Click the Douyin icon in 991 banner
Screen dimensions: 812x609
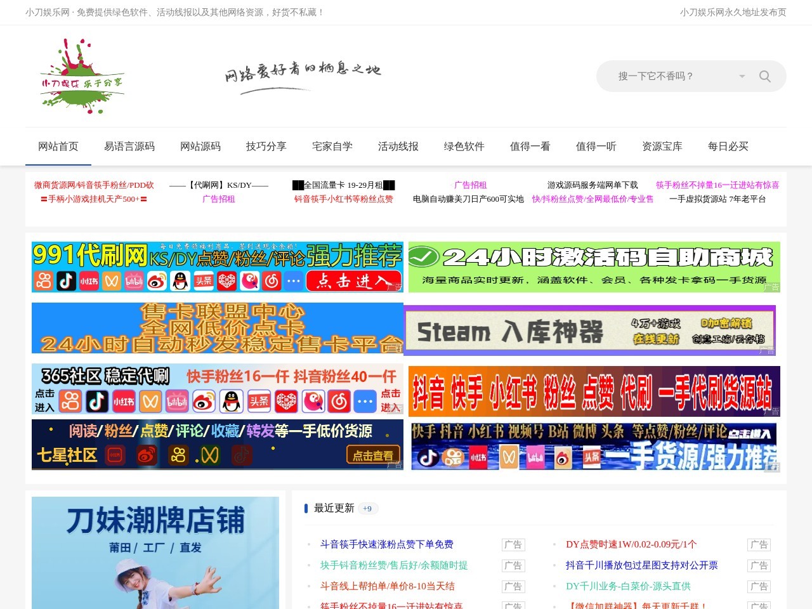pos(67,281)
